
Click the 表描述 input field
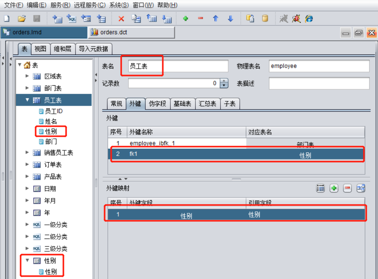319,83
